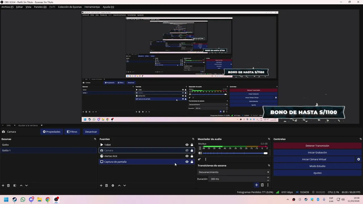
Task: Add a scene transition with plus icon
Action: pos(256,185)
